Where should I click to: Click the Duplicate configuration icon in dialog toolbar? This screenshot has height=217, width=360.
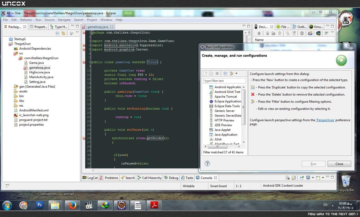[211, 73]
